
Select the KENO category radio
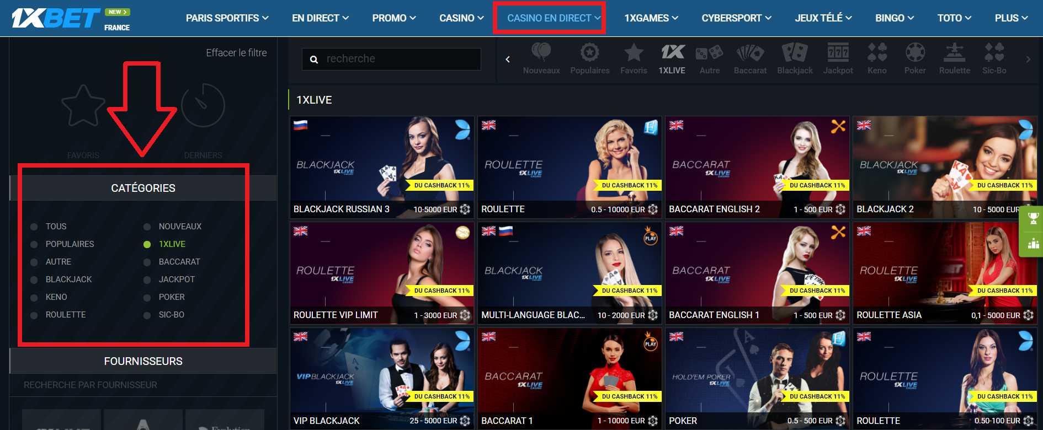click(34, 297)
